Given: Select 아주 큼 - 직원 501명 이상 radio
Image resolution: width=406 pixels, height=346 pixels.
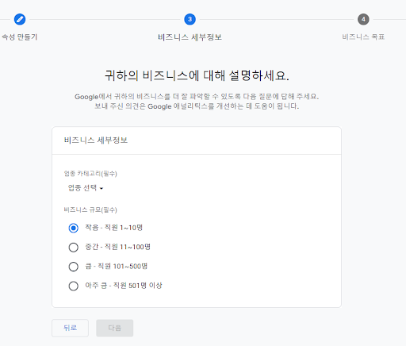Looking at the screenshot, I should pyautogui.click(x=74, y=286).
